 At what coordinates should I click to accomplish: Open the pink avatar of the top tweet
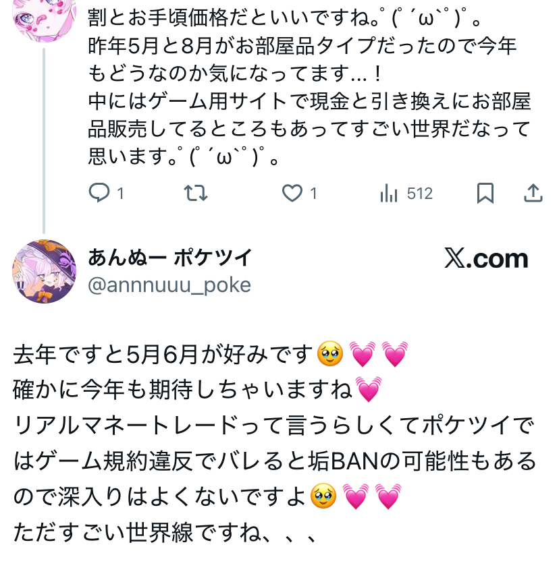pos(45,17)
